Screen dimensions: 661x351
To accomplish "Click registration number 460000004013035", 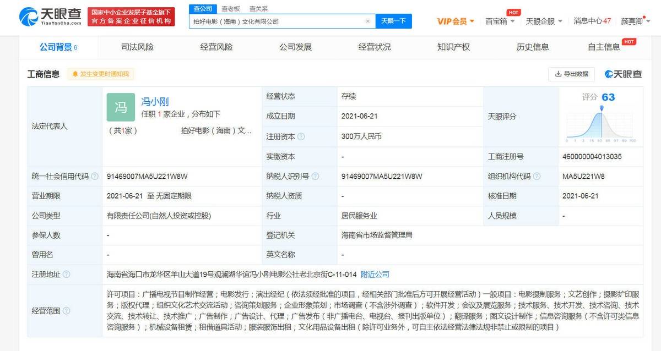I will [x=592, y=157].
